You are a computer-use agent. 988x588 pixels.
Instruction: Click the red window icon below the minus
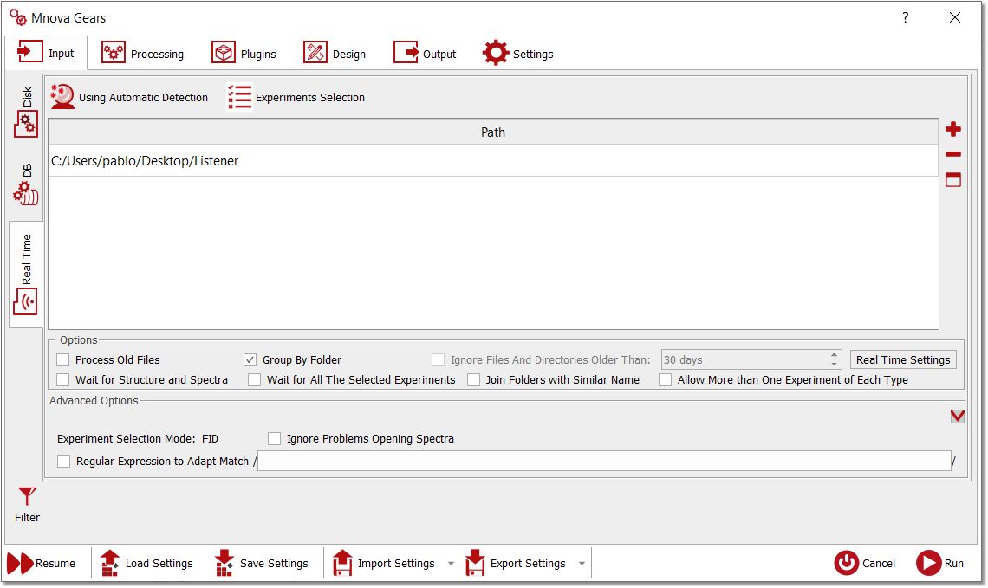pos(952,179)
